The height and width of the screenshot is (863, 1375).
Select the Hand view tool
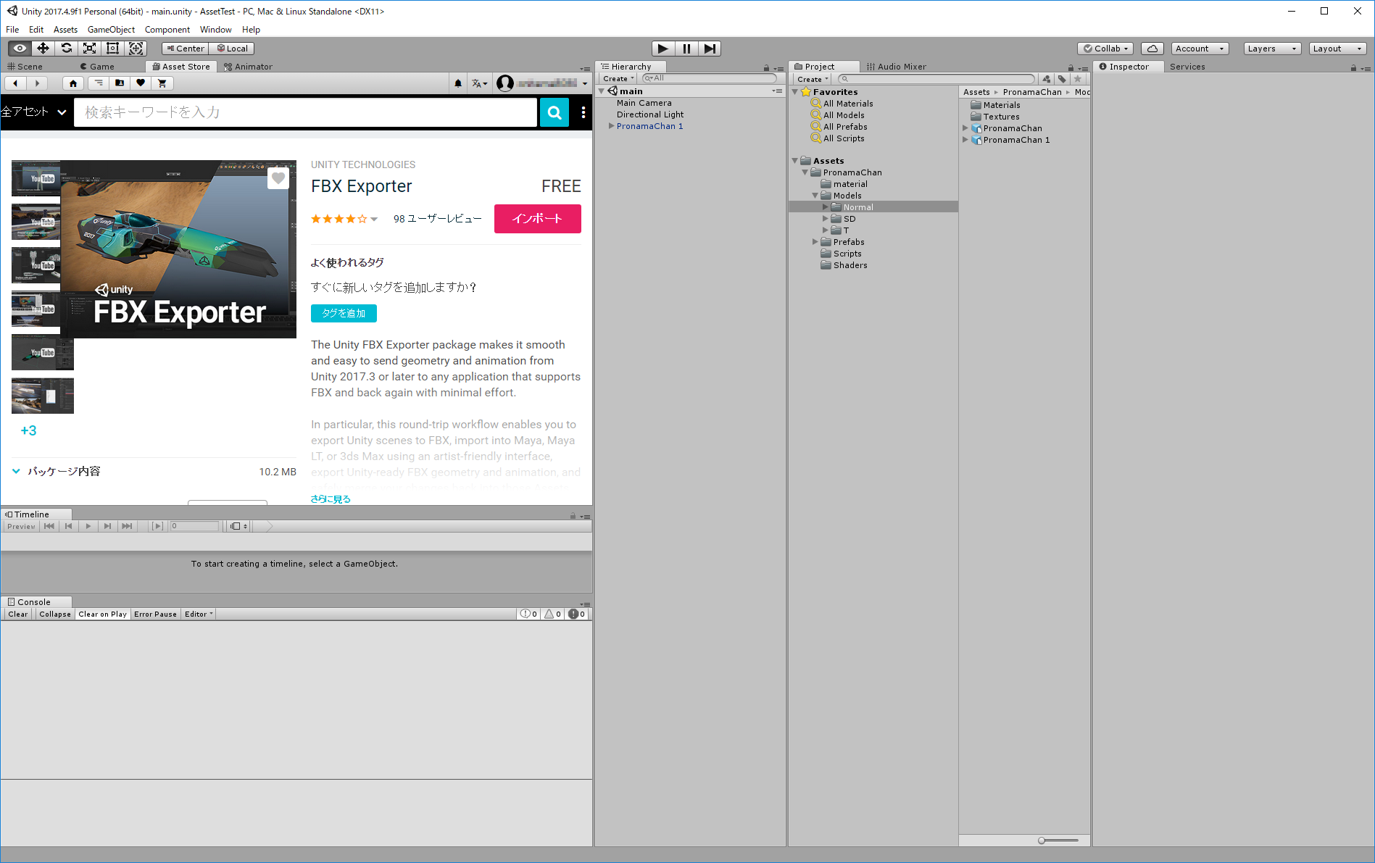20,49
